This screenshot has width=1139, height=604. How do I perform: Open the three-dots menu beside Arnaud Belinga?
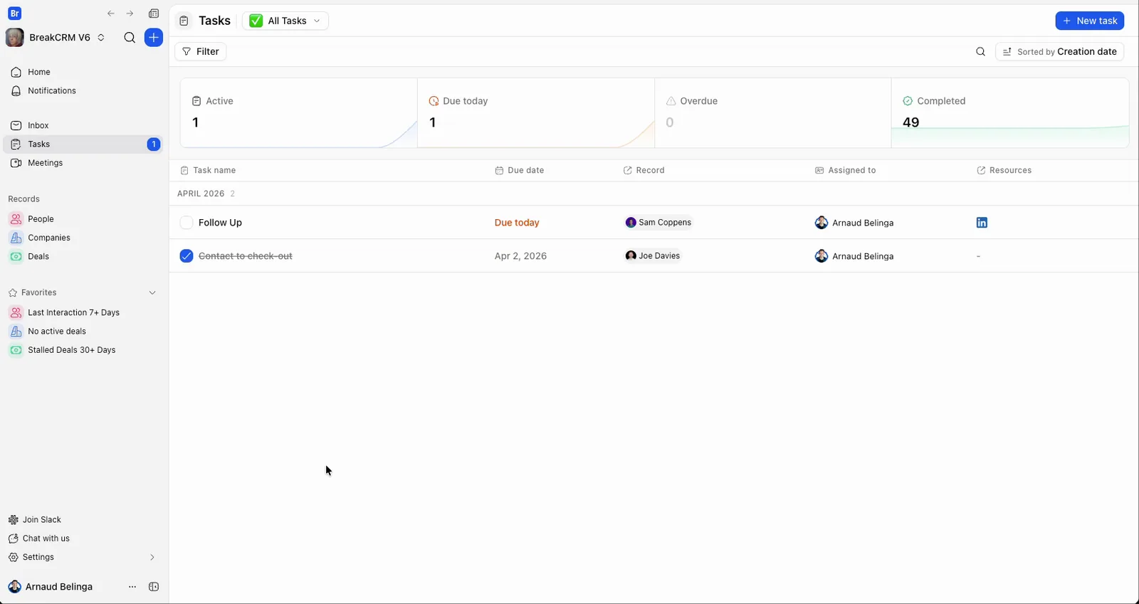click(132, 587)
